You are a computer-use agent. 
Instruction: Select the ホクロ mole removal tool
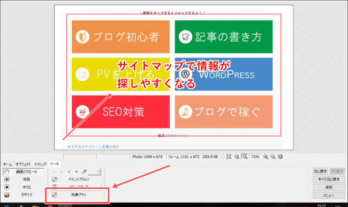pyautogui.click(x=24, y=187)
